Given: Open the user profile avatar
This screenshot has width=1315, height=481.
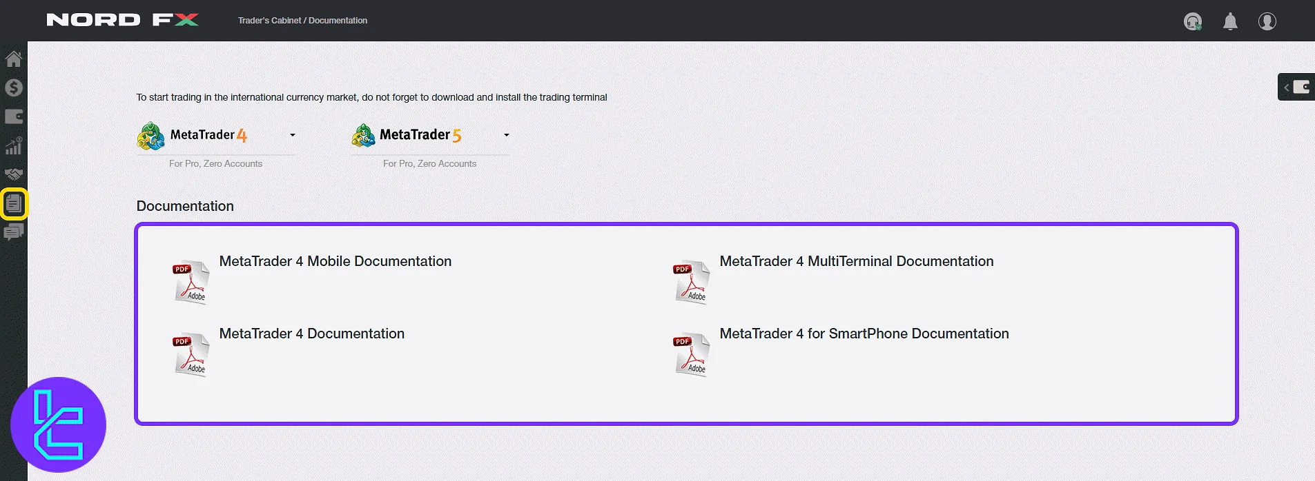Looking at the screenshot, I should pos(1267,21).
